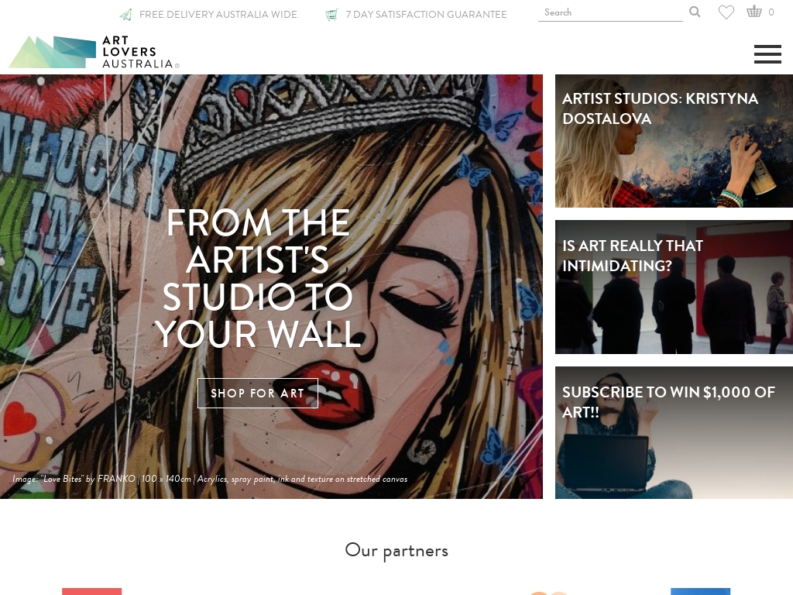Click the shopping cart guarantee icon
Image resolution: width=793 pixels, height=595 pixels.
[x=331, y=15]
